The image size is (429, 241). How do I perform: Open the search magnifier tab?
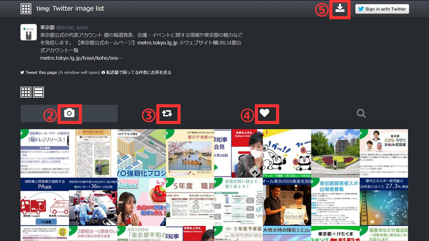361,114
